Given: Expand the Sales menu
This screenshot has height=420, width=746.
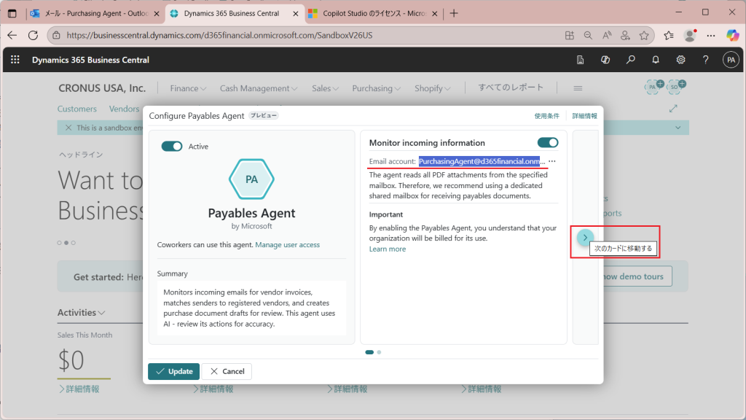Looking at the screenshot, I should point(325,88).
